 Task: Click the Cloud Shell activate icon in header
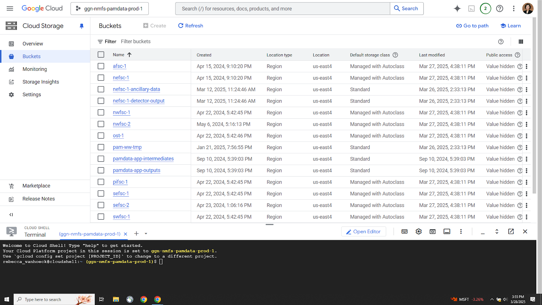(x=471, y=8)
